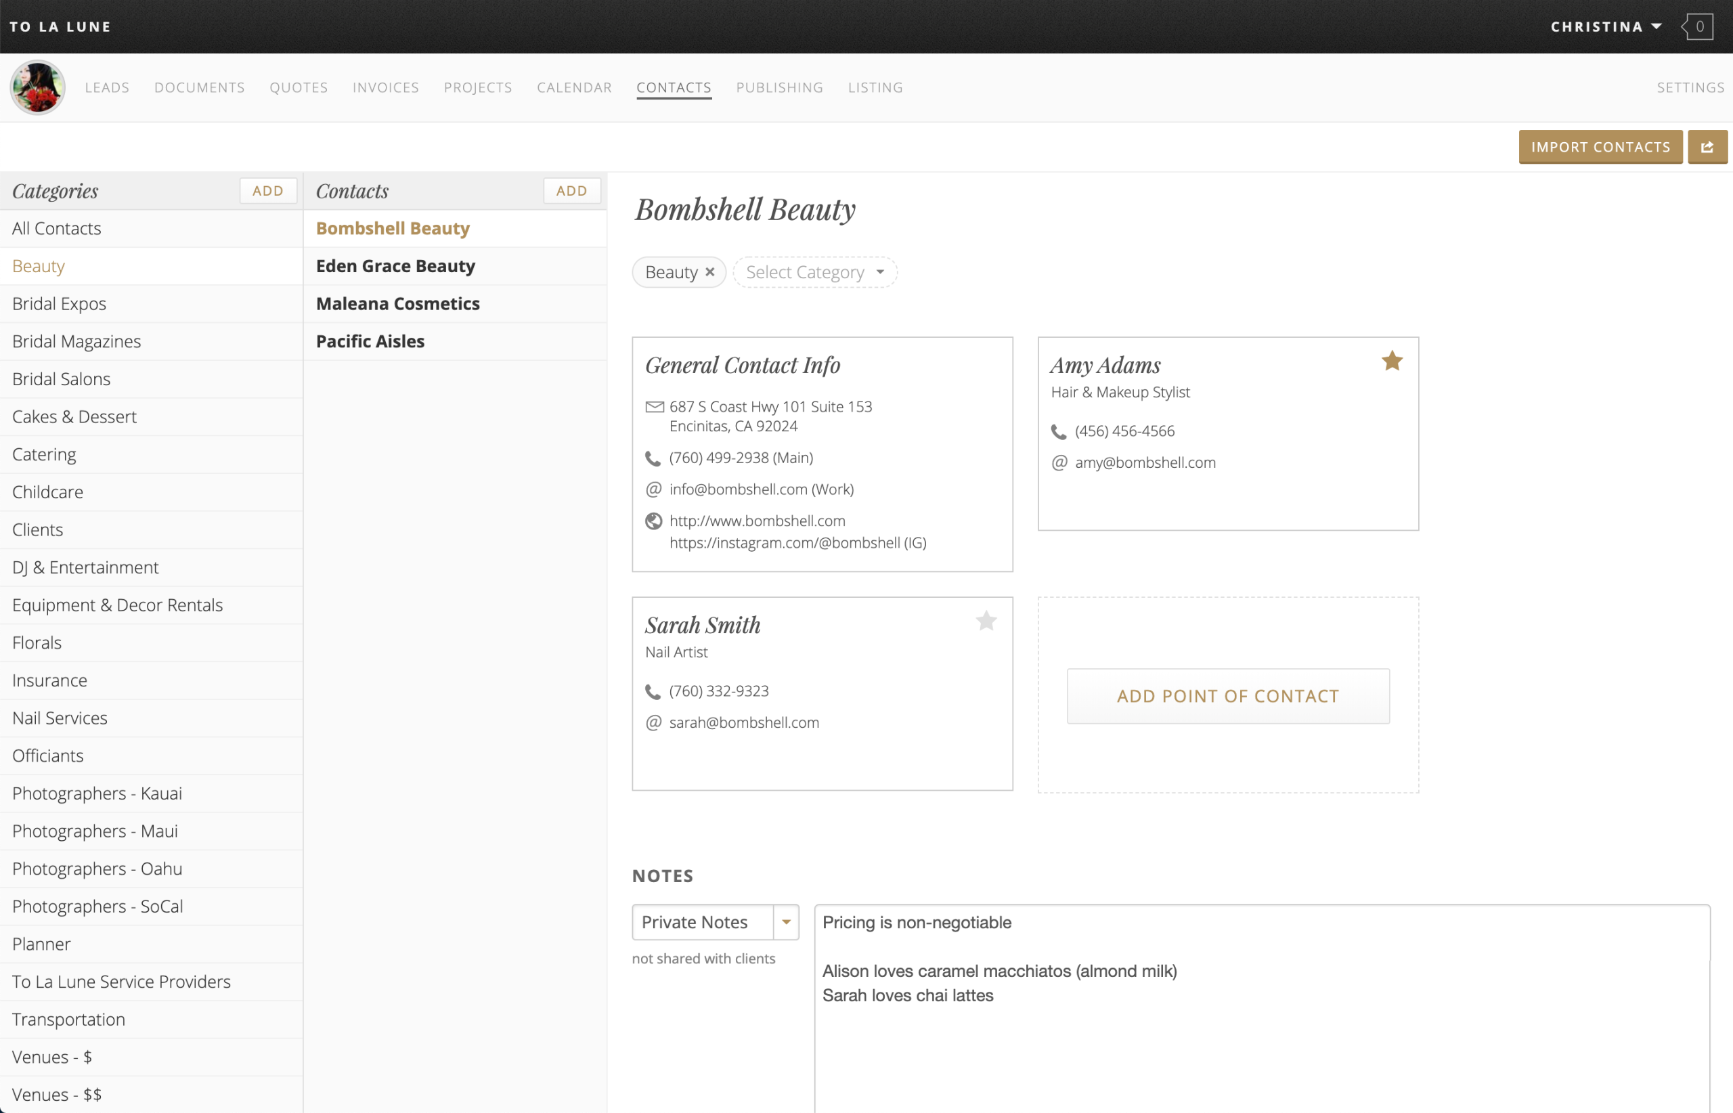This screenshot has height=1113, width=1733.
Task: Toggle Sarah Smith favorite star
Action: (986, 621)
